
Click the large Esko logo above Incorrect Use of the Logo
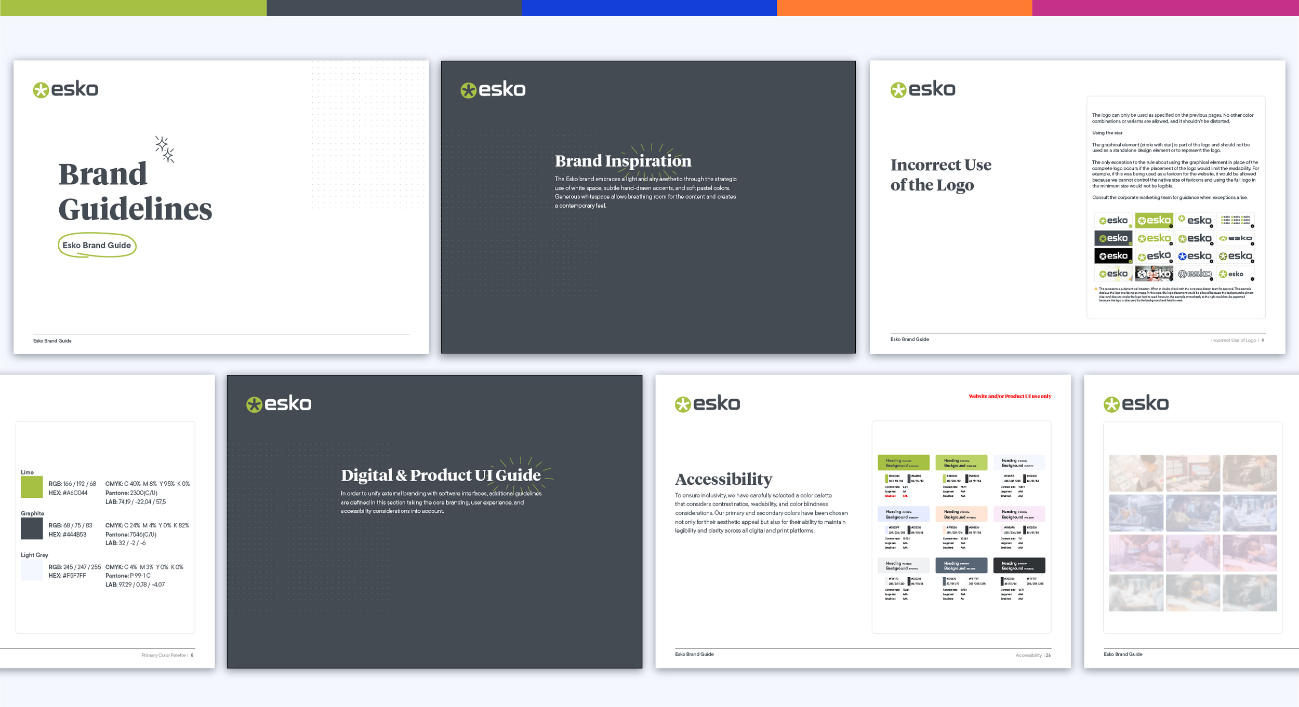tap(923, 89)
